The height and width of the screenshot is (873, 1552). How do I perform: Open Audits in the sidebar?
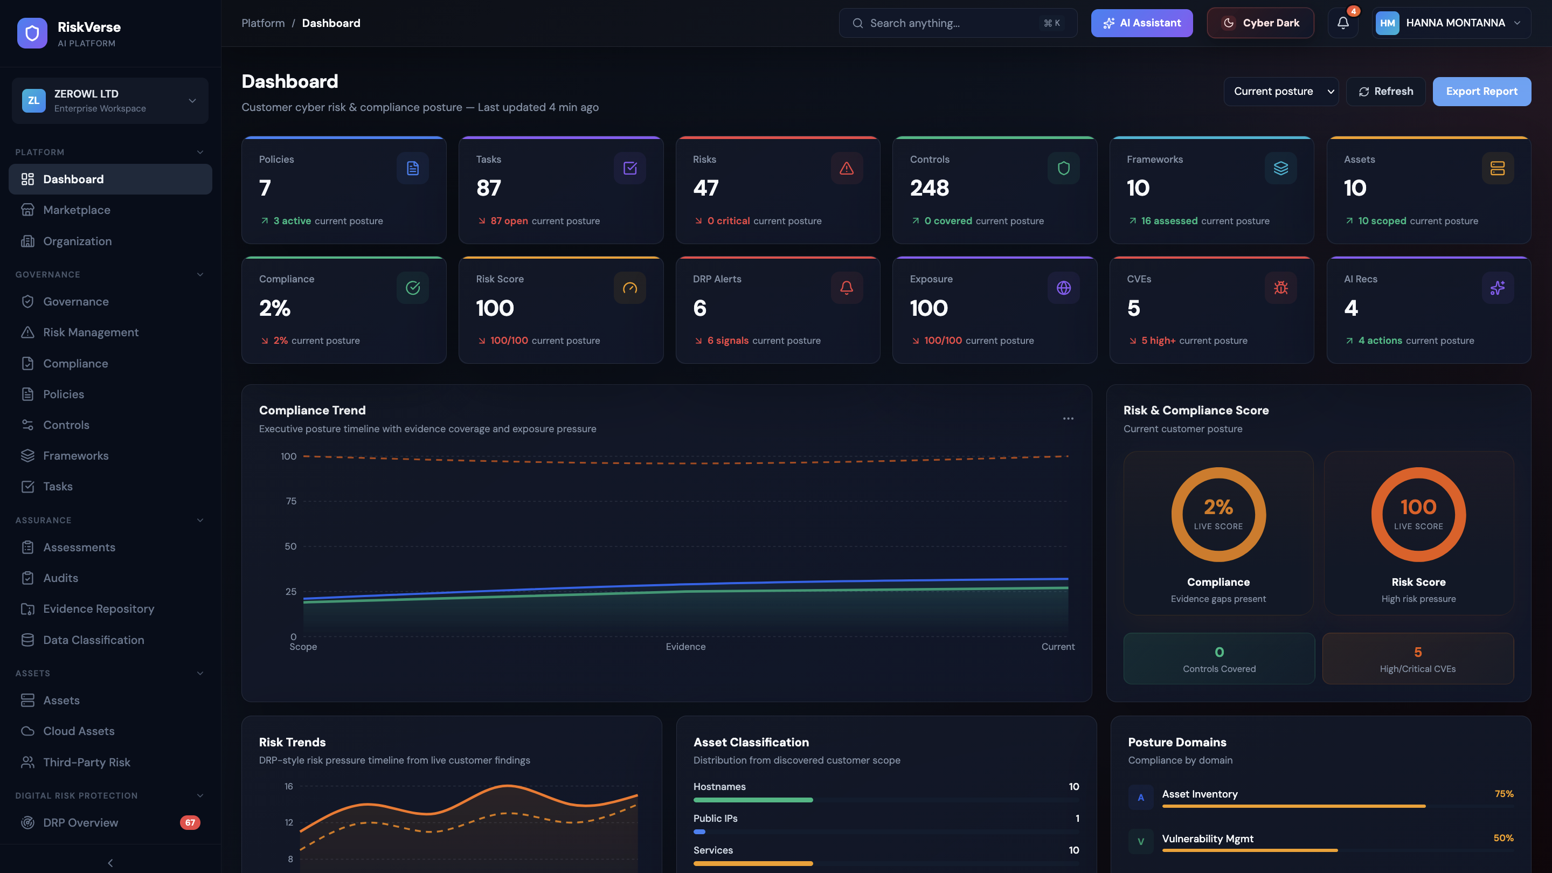tap(110, 578)
